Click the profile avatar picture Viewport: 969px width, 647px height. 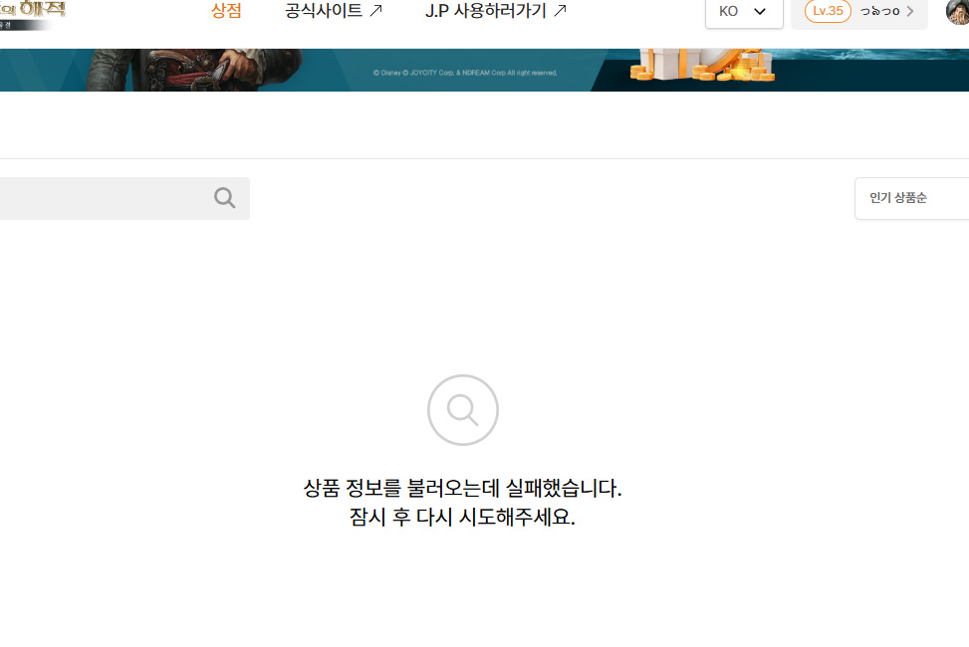click(x=958, y=12)
